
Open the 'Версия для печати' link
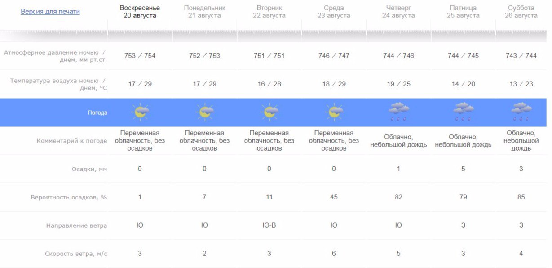tap(50, 12)
